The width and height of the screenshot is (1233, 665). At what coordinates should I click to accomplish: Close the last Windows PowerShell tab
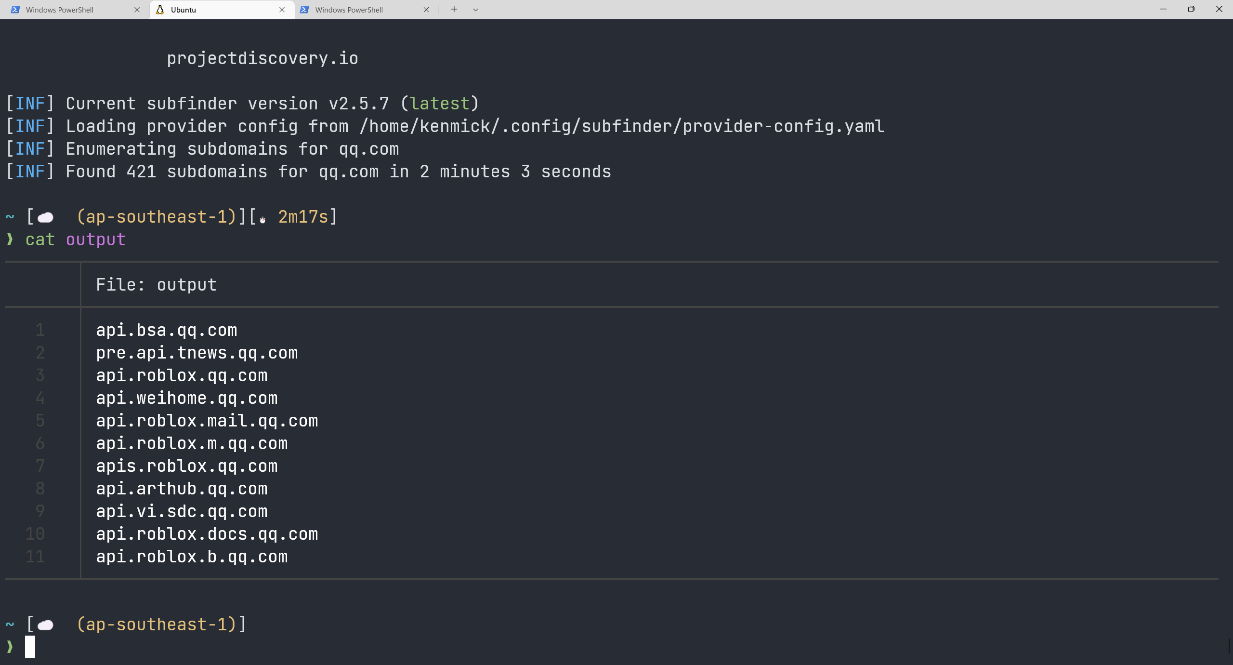426,10
